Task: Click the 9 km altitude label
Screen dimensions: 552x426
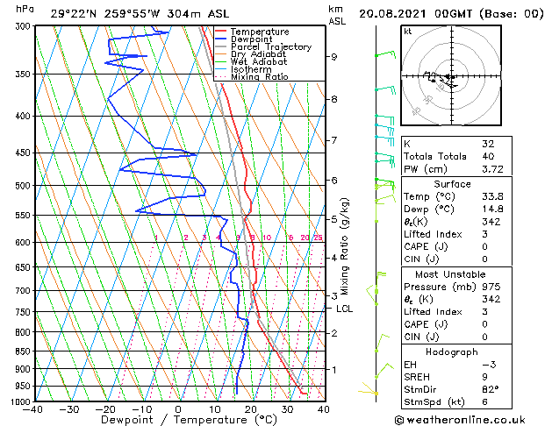Action: click(333, 57)
